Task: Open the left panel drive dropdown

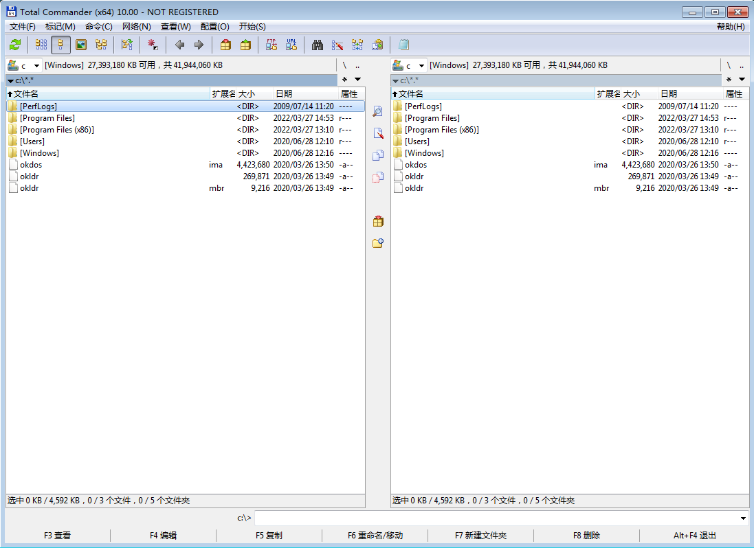Action: click(x=23, y=65)
